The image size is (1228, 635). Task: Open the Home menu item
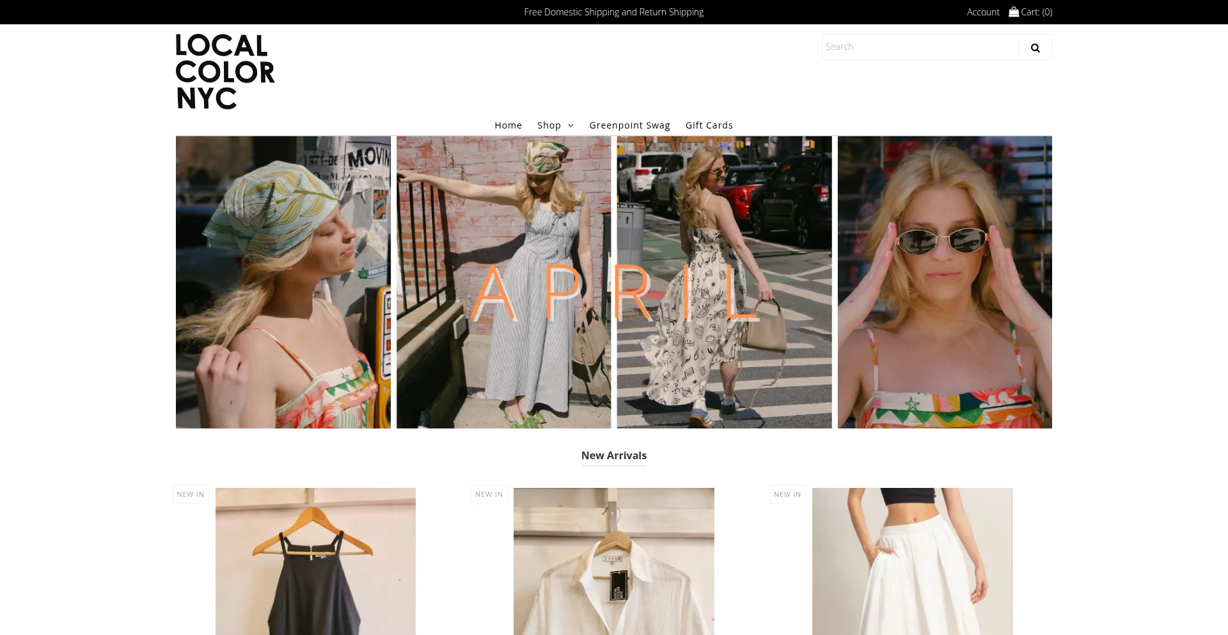click(508, 125)
